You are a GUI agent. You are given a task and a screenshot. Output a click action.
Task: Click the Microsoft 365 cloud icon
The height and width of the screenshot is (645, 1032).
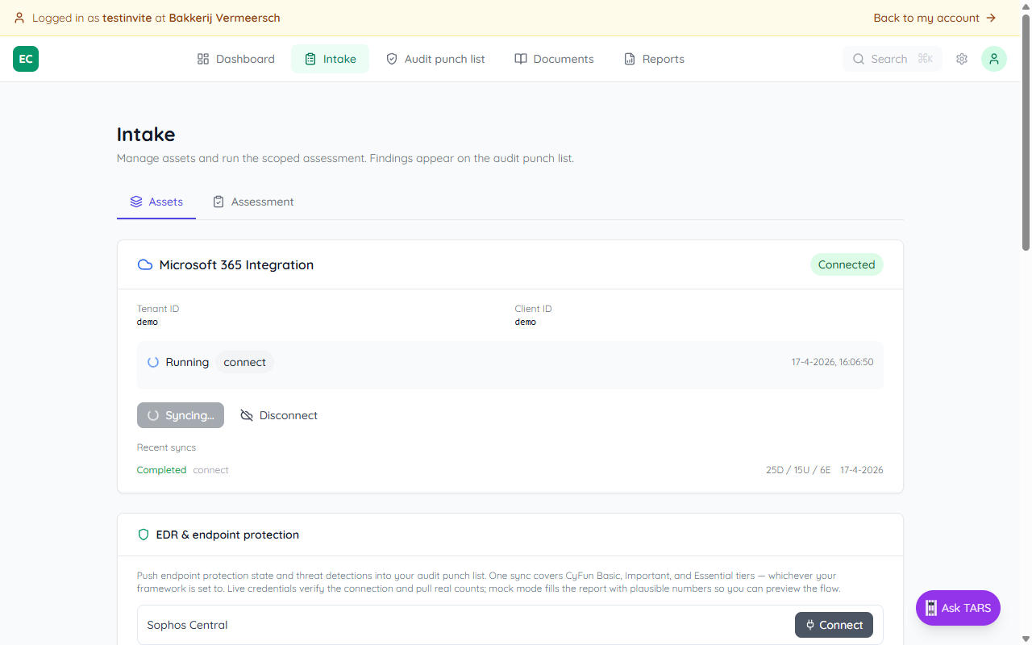coord(145,264)
